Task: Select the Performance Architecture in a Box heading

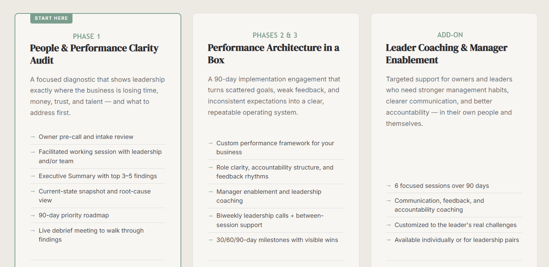Action: coord(274,54)
